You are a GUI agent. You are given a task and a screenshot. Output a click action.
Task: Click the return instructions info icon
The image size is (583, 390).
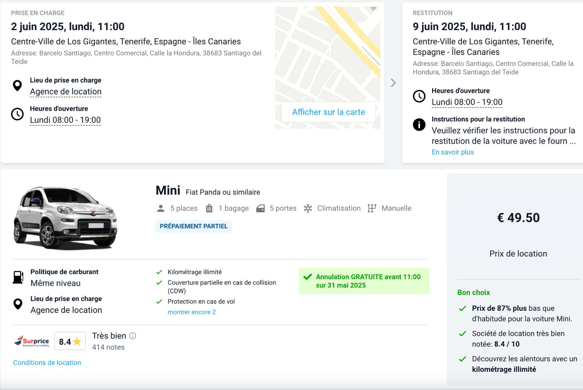coord(419,124)
